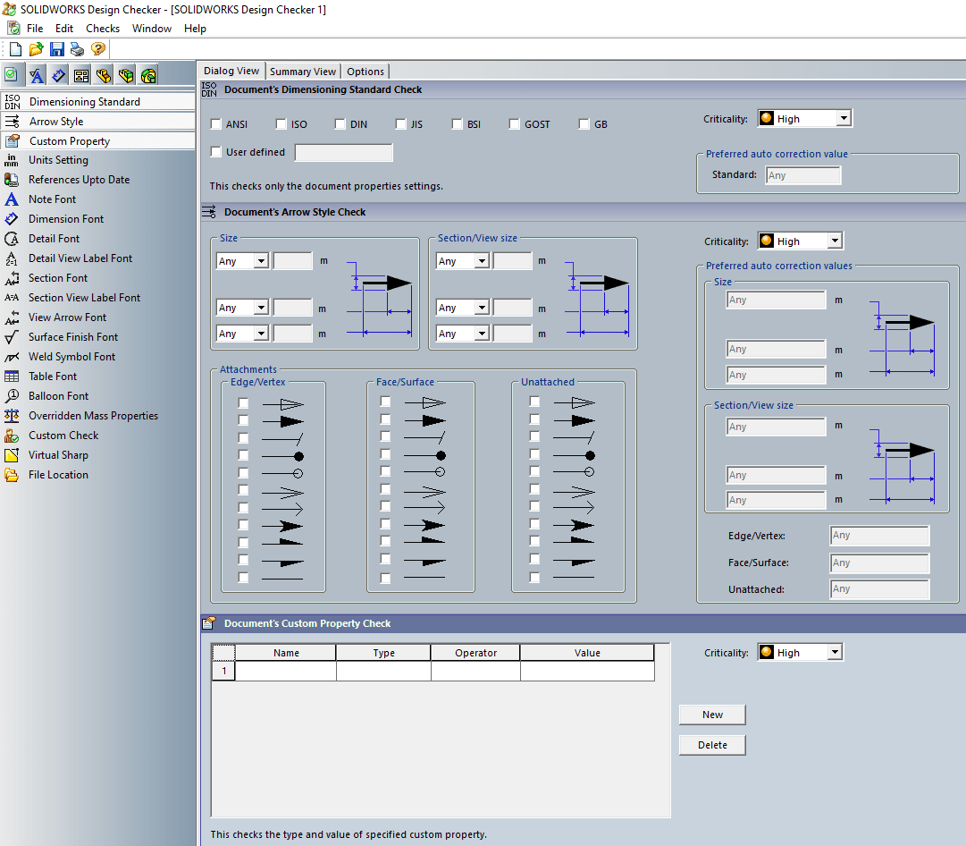This screenshot has height=846, width=966.
Task: Switch to the Options tab
Action: tap(365, 72)
